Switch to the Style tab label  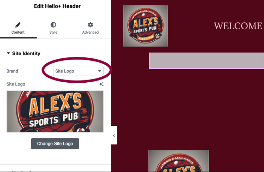pos(53,32)
